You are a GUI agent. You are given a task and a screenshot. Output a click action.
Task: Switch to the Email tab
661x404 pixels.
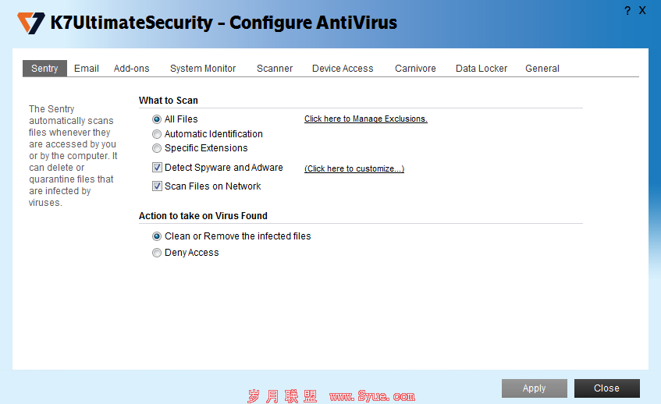point(87,69)
